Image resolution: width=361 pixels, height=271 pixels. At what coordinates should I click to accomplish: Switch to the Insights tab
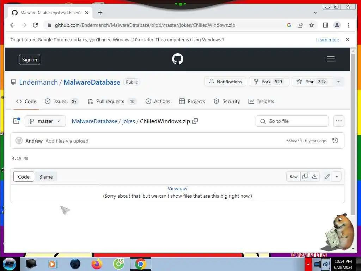[x=261, y=101]
